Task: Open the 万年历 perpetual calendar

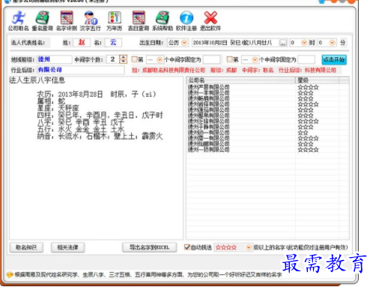Action: (114, 21)
